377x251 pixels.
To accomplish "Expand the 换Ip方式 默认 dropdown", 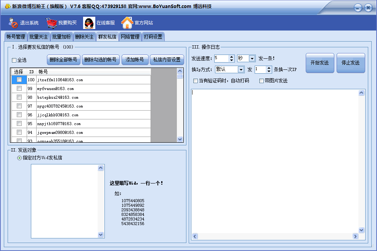I will click(241, 69).
